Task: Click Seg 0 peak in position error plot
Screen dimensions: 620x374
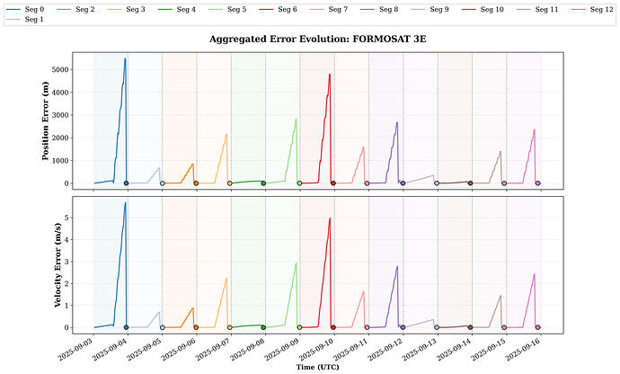Action: 125,59
